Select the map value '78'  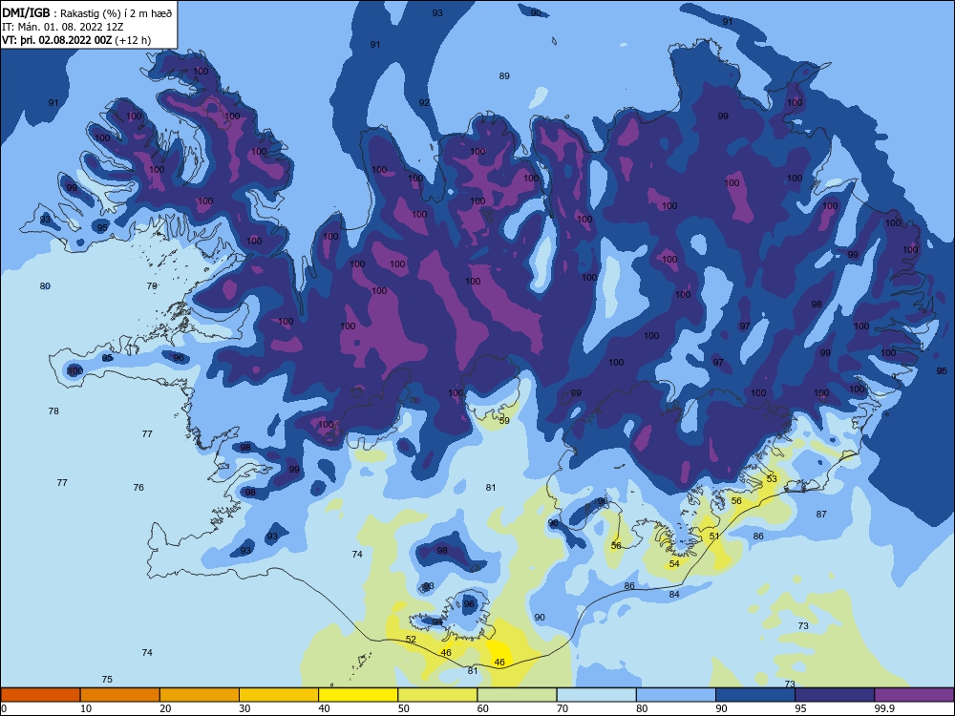pyautogui.click(x=53, y=411)
